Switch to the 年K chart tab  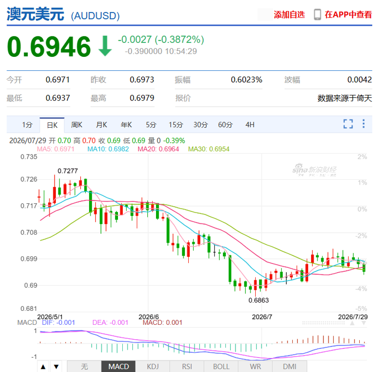(x=126, y=125)
